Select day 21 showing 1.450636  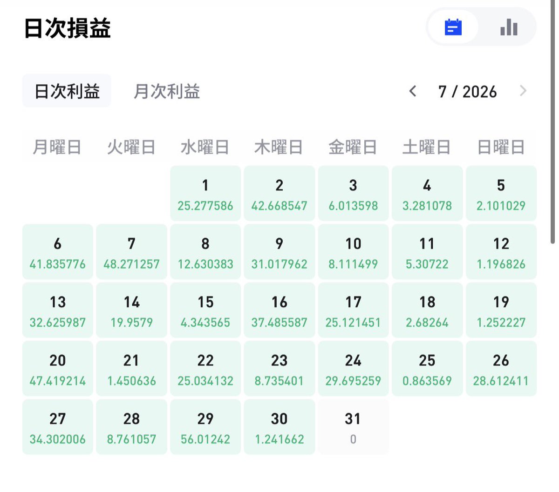tap(131, 369)
